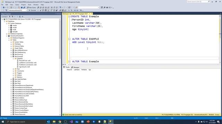Click the Parse checkmark icon beside Execute
Viewport: 222px width, 124px height.
click(x=41, y=10)
